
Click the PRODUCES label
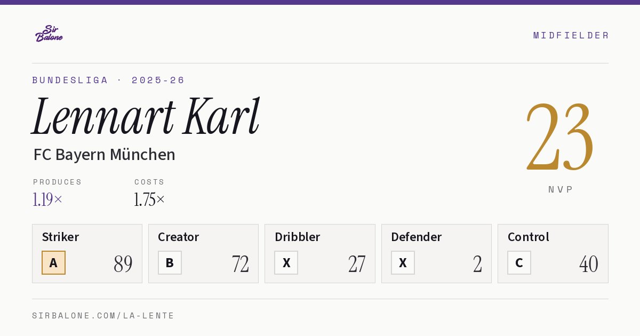coord(58,182)
